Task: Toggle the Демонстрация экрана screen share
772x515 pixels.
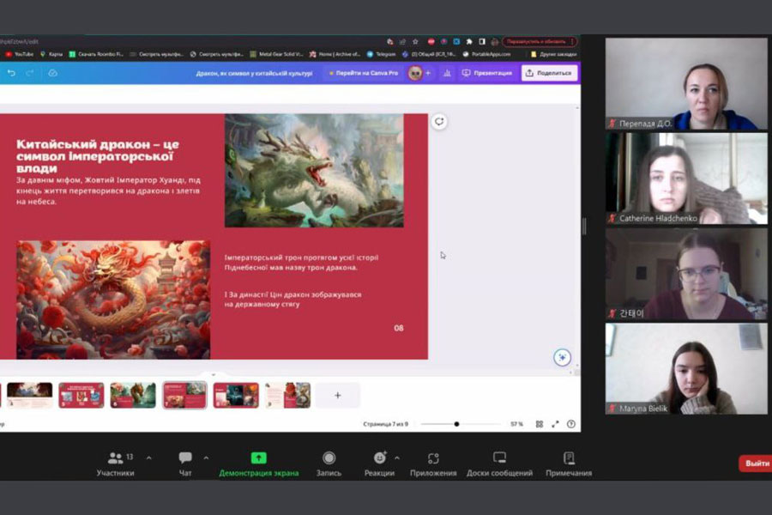Action: [258, 458]
